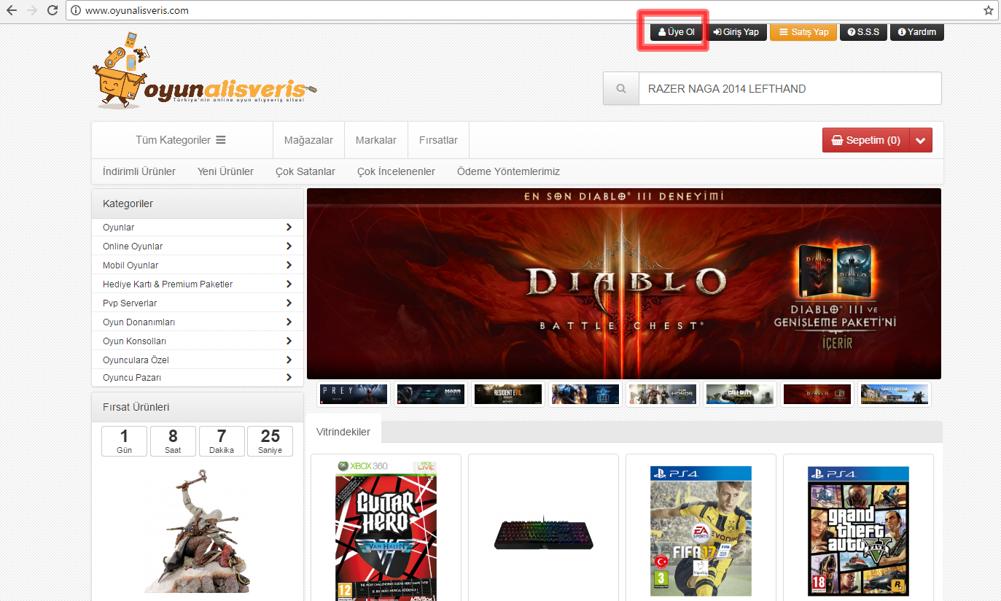Image resolution: width=1001 pixels, height=601 pixels.
Task: Open the Guitar Hero Van Halen product
Action: tap(386, 530)
